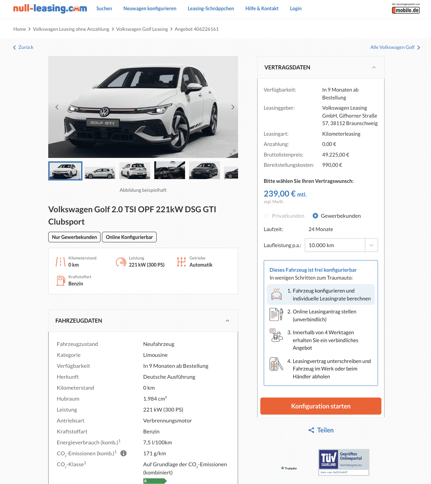The height and width of the screenshot is (484, 431).
Task: Collapse the Vertragsdaten panel
Action: click(374, 67)
